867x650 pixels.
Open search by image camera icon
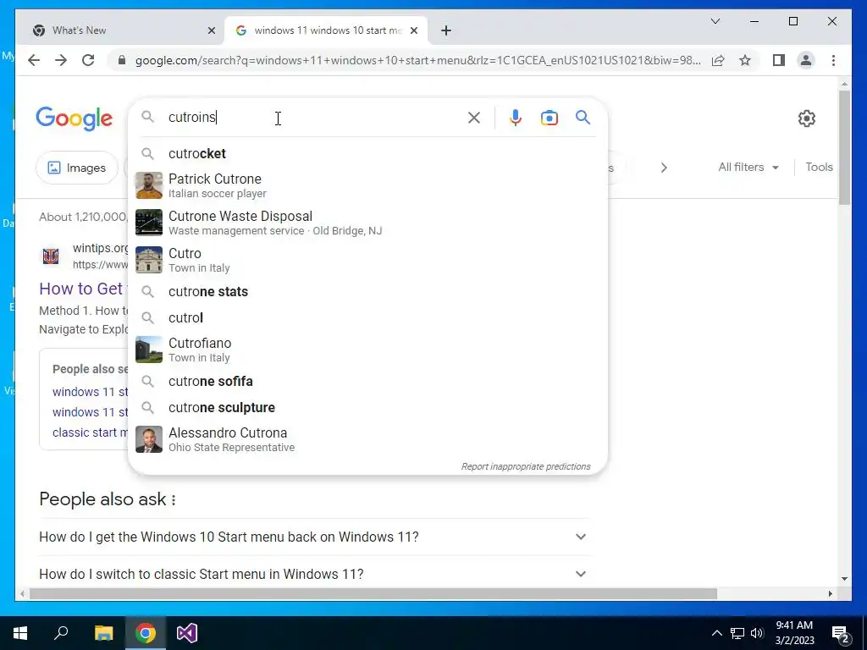click(x=549, y=118)
